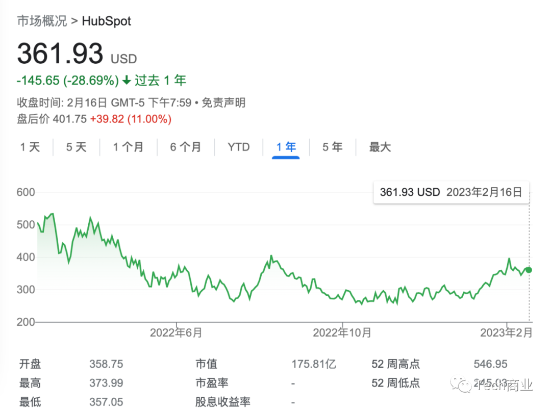Click the USD currency label beside price
The width and height of the screenshot is (551, 409).
[x=123, y=59]
